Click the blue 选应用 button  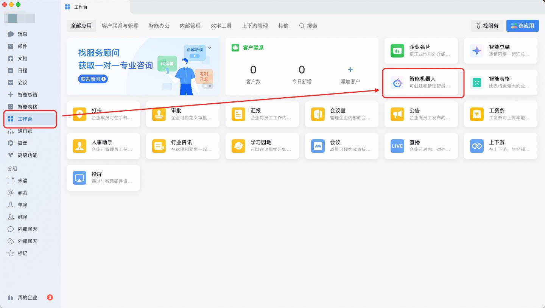click(x=522, y=26)
